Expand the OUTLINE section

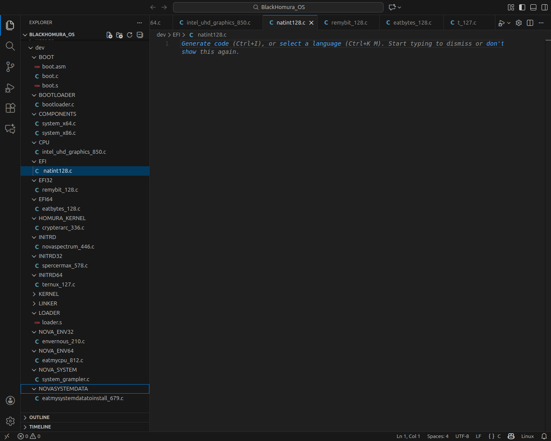39,417
